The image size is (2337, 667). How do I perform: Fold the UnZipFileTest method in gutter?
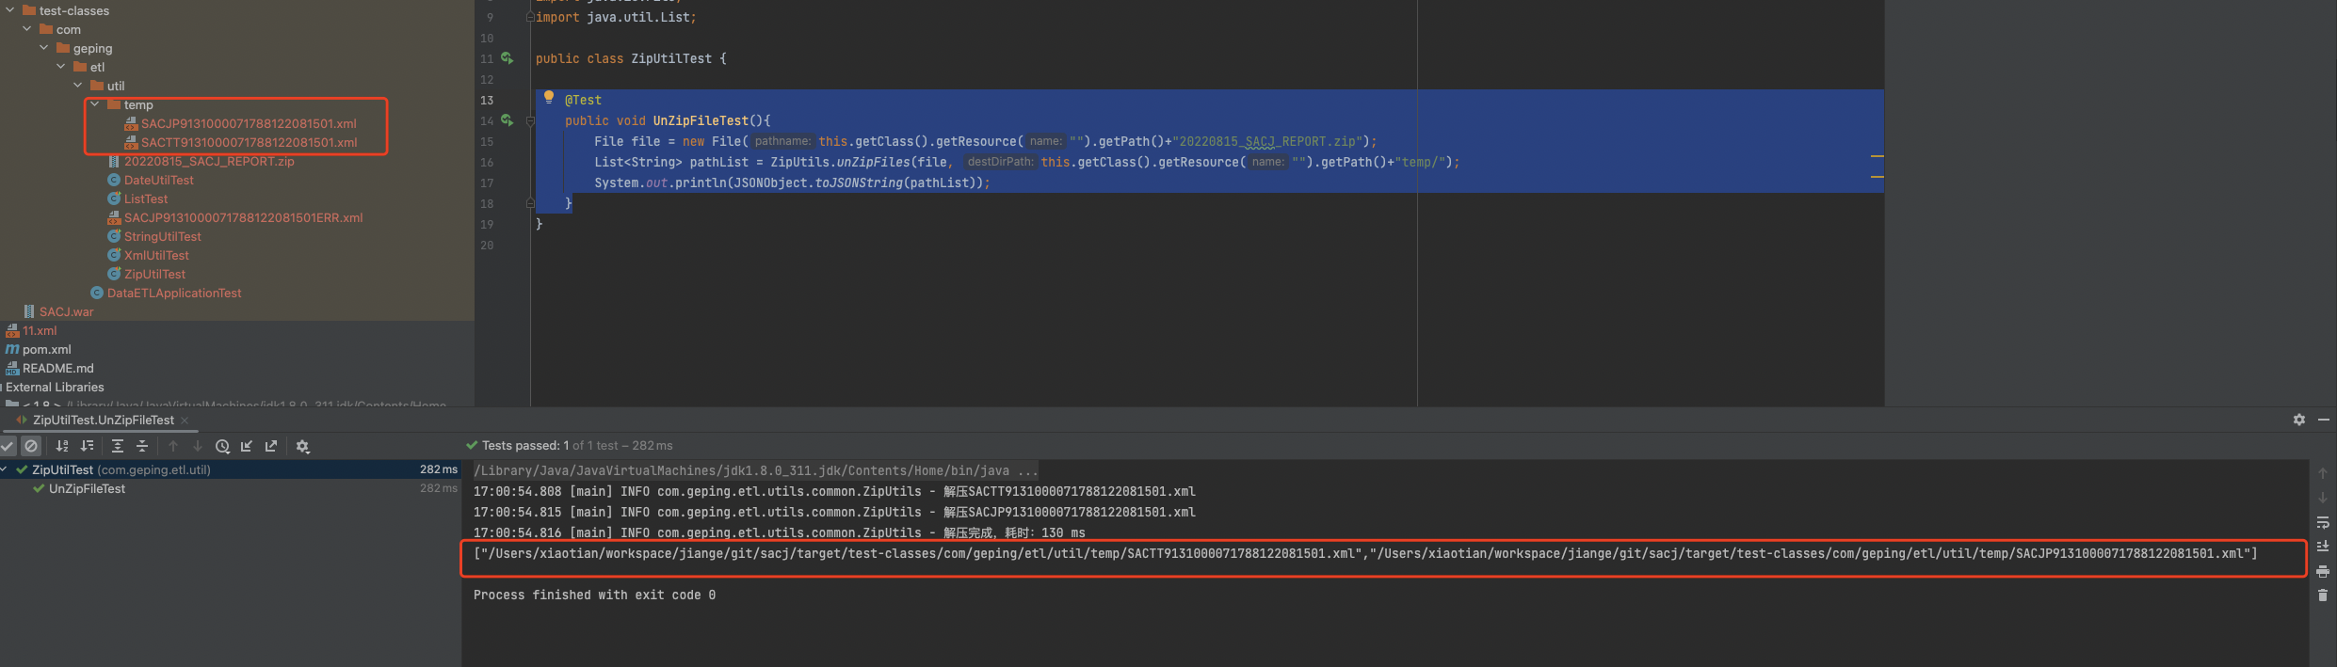pos(530,120)
